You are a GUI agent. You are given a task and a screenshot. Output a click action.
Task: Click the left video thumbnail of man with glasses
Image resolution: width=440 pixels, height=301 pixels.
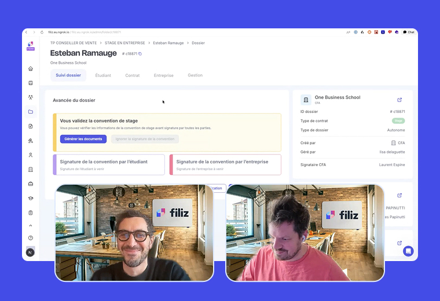(134, 233)
